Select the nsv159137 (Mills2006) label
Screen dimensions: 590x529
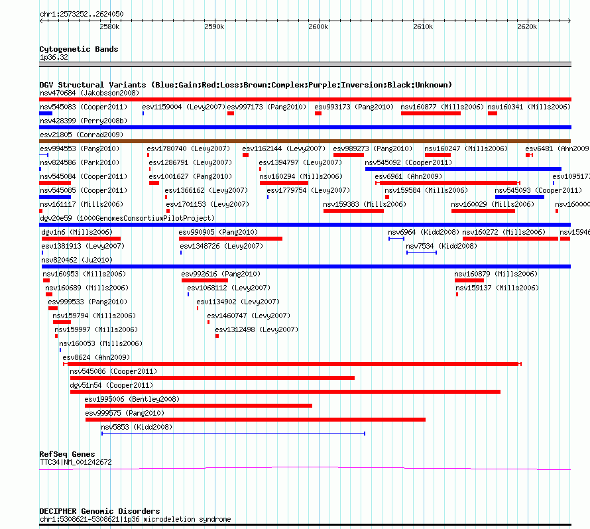click(497, 288)
